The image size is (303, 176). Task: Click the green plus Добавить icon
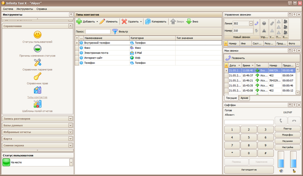[x=79, y=21]
